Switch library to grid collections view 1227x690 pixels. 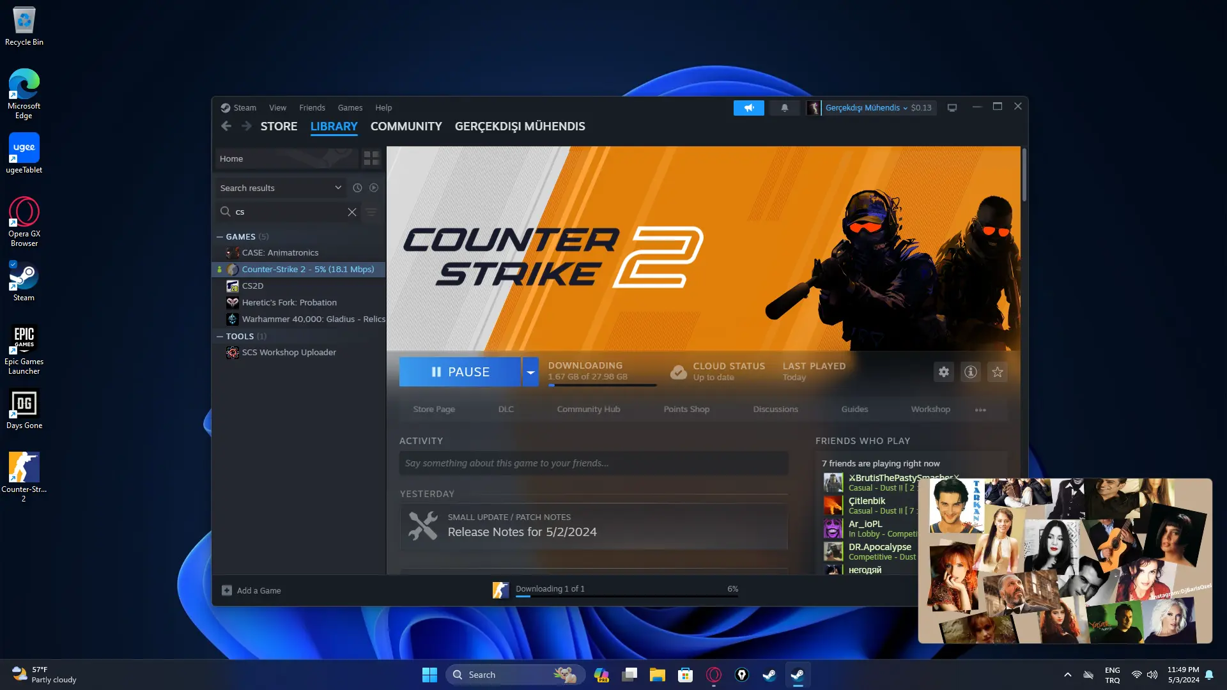(x=371, y=158)
